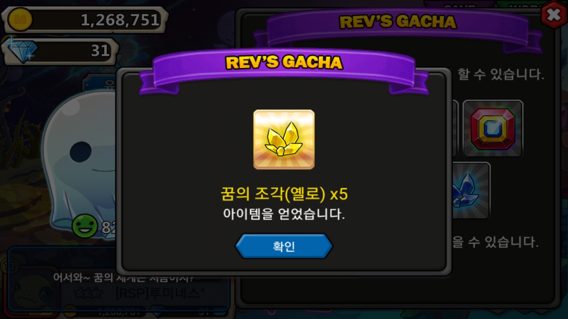Tap the REV'S GACHA popup banner
Viewport: 568px width, 319px height.
(x=284, y=63)
